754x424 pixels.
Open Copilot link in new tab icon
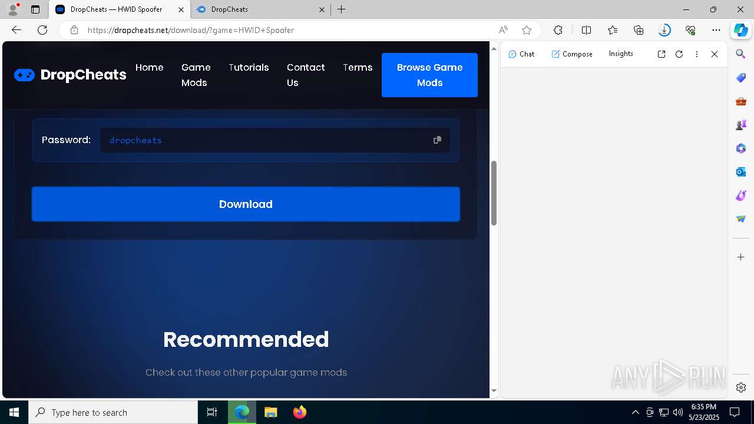click(662, 54)
